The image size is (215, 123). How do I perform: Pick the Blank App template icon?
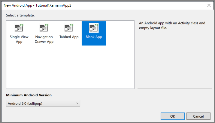[x=94, y=28]
